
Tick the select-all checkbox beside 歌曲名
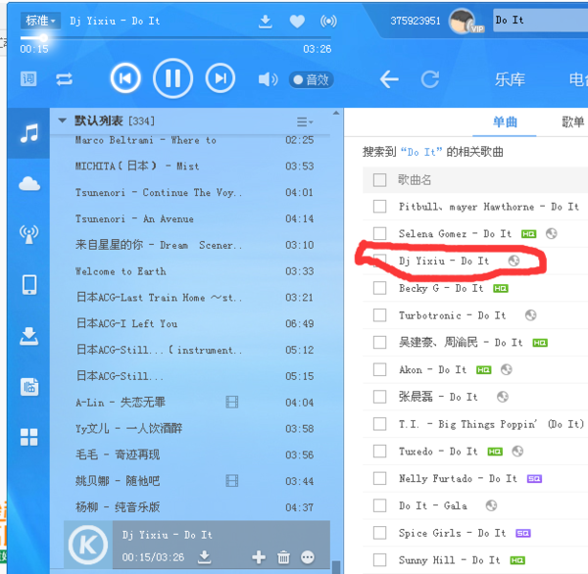(x=379, y=180)
